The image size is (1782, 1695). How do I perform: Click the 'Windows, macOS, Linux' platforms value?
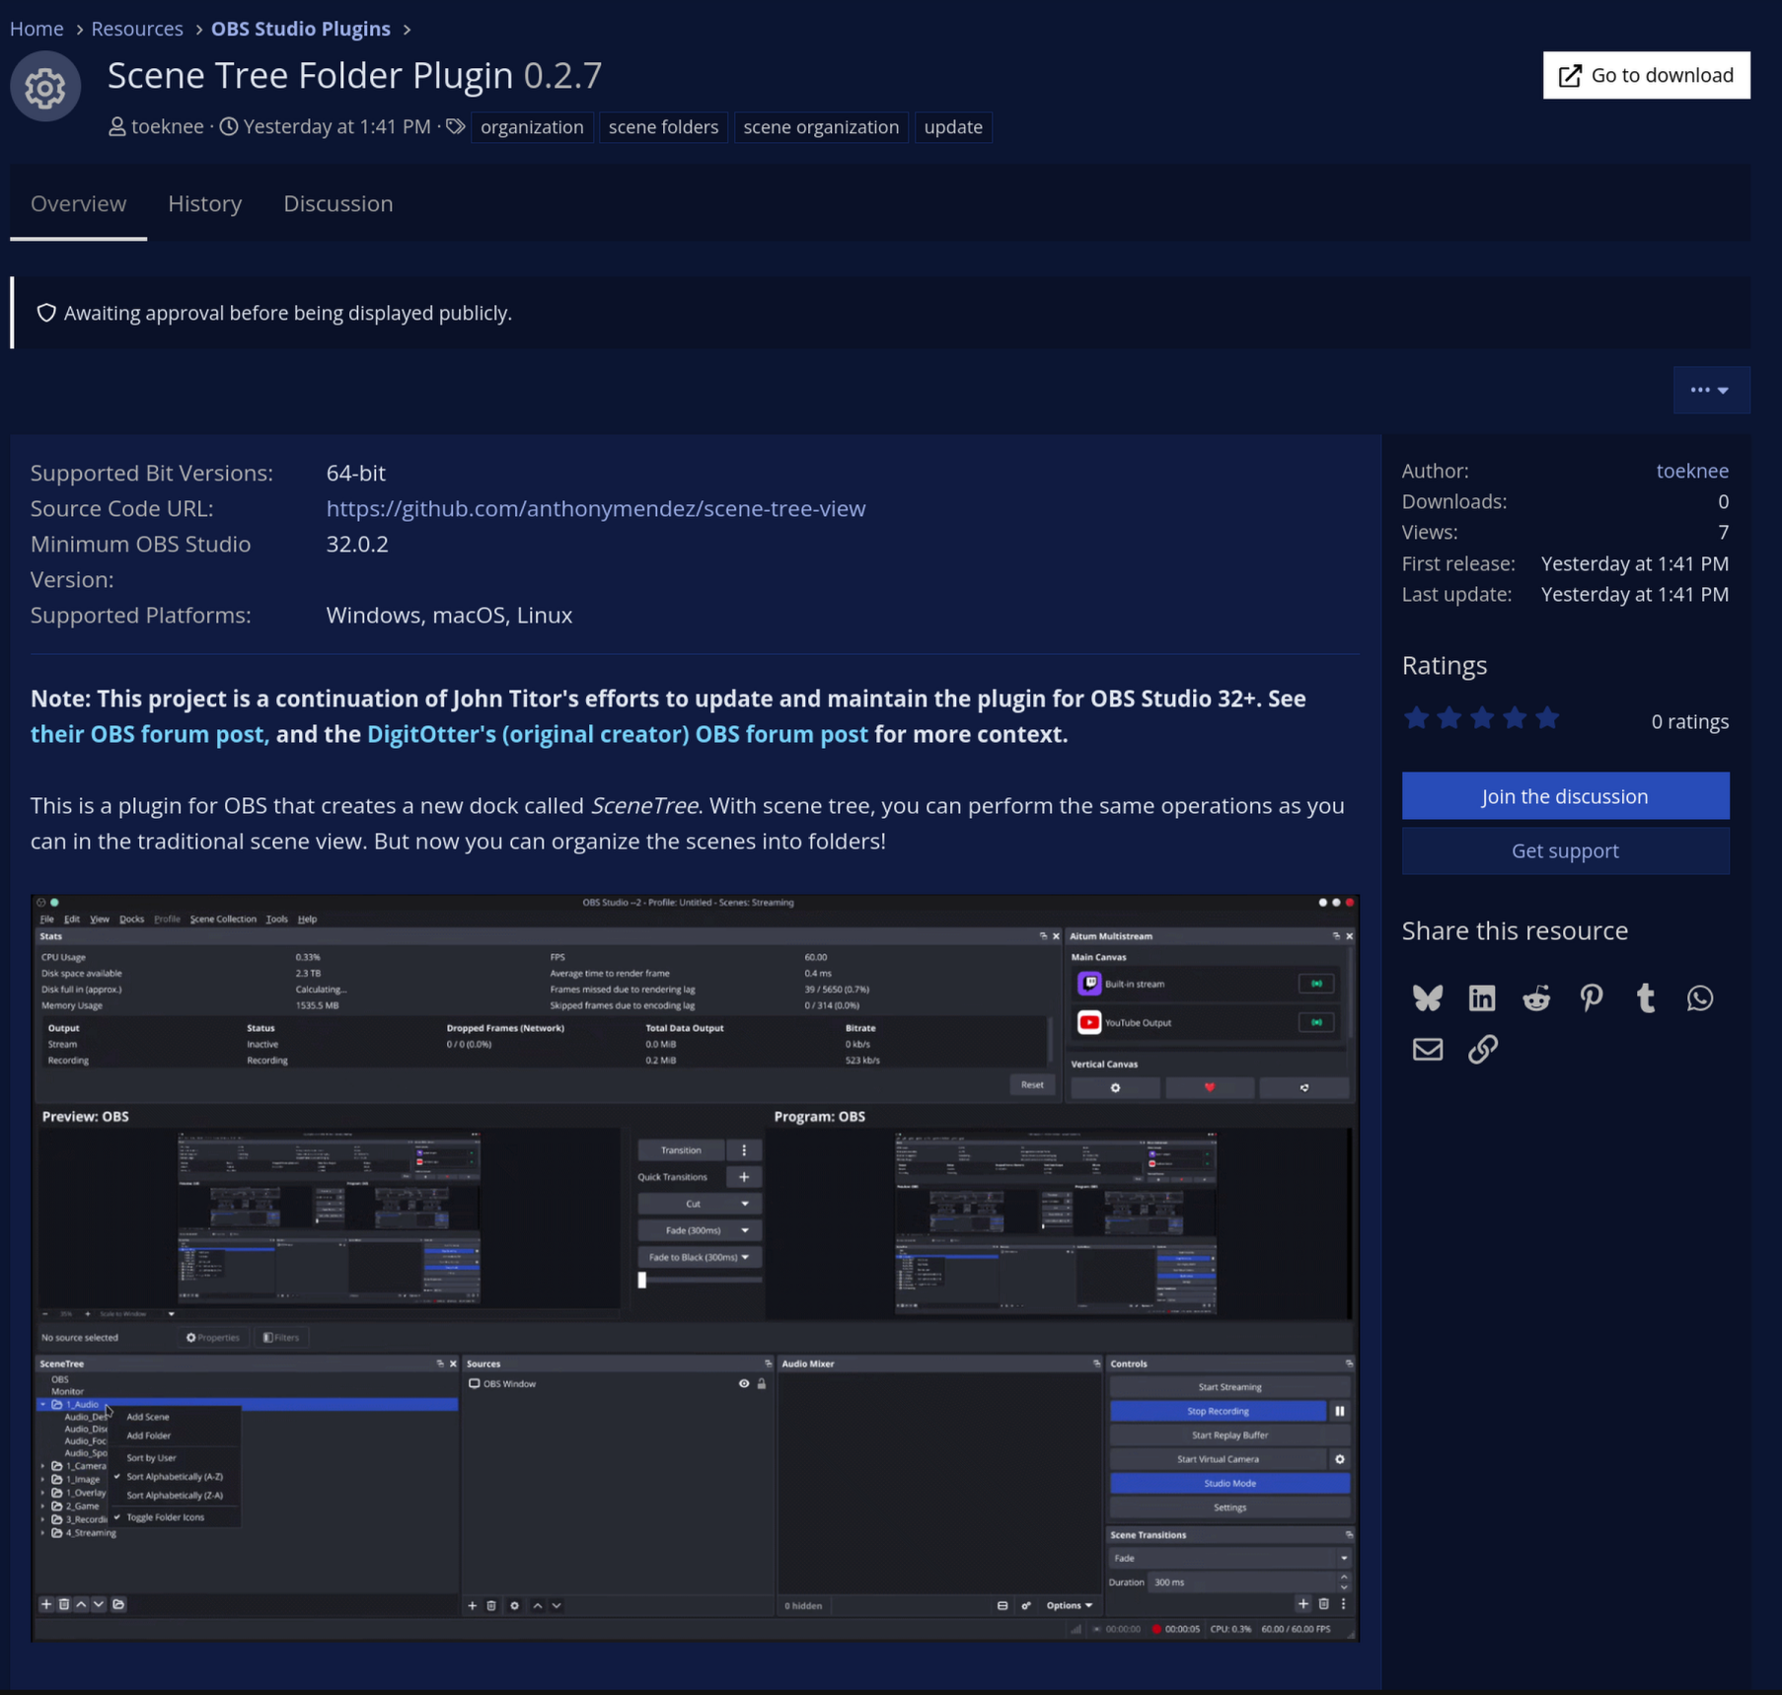pyautogui.click(x=449, y=616)
